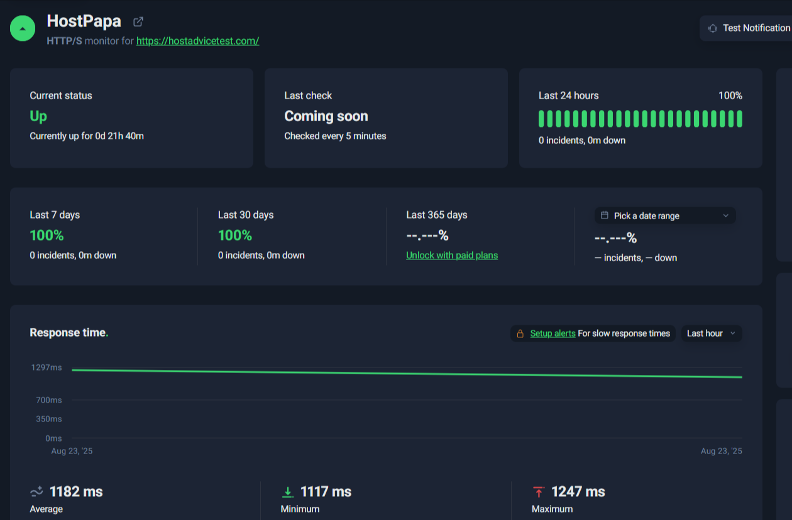Image resolution: width=792 pixels, height=520 pixels.
Task: Follow the Unlock with paid plans link
Action: point(452,255)
